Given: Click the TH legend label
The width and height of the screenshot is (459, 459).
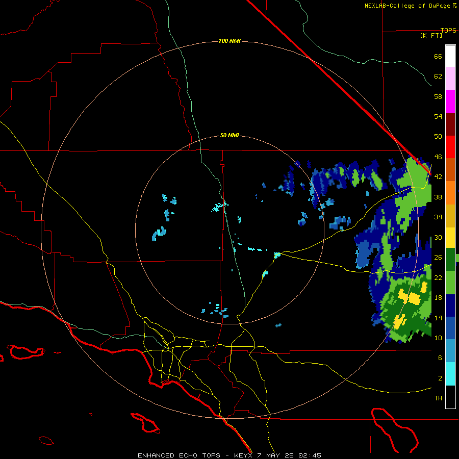Looking at the screenshot, I should (438, 398).
